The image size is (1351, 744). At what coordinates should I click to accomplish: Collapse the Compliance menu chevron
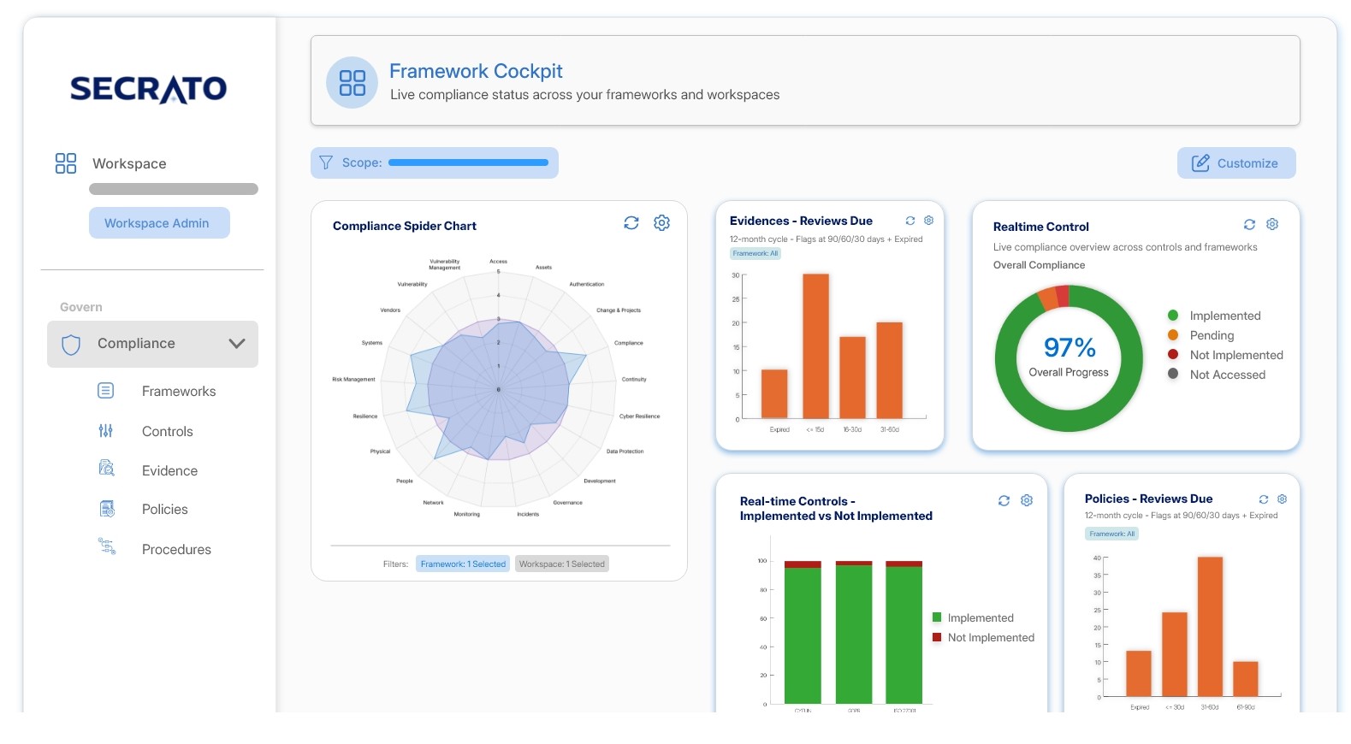click(237, 344)
